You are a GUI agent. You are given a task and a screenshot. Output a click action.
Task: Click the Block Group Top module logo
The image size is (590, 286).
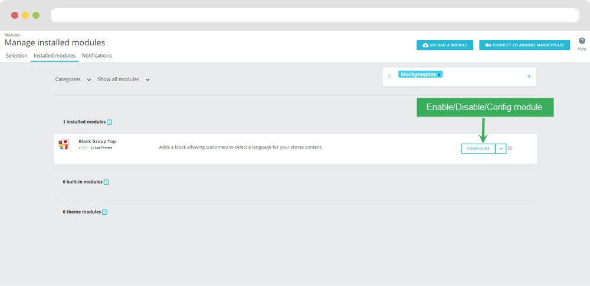[x=64, y=144]
